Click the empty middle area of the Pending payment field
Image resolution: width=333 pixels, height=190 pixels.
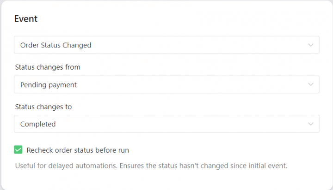tap(185, 85)
